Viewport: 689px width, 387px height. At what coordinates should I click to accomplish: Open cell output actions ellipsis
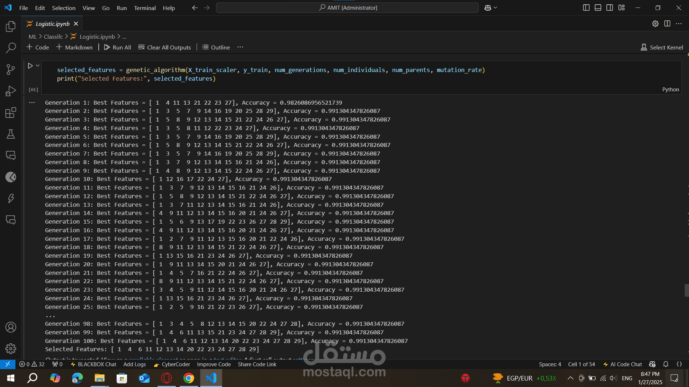click(x=32, y=102)
